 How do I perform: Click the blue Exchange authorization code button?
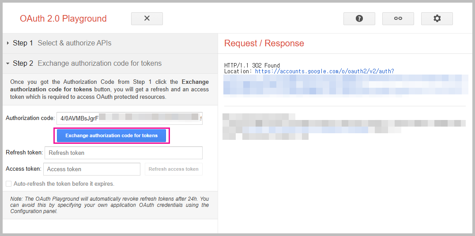click(x=111, y=135)
